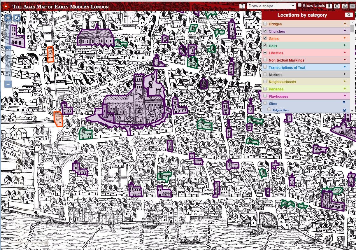Click the Agas Map title link
This screenshot has width=356, height=250.
pos(61,7)
